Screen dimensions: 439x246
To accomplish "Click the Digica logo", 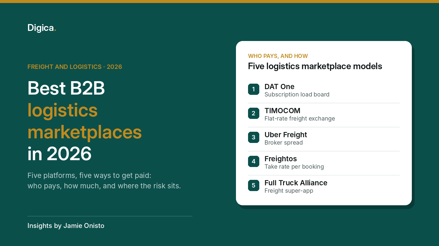I will 42,28.
